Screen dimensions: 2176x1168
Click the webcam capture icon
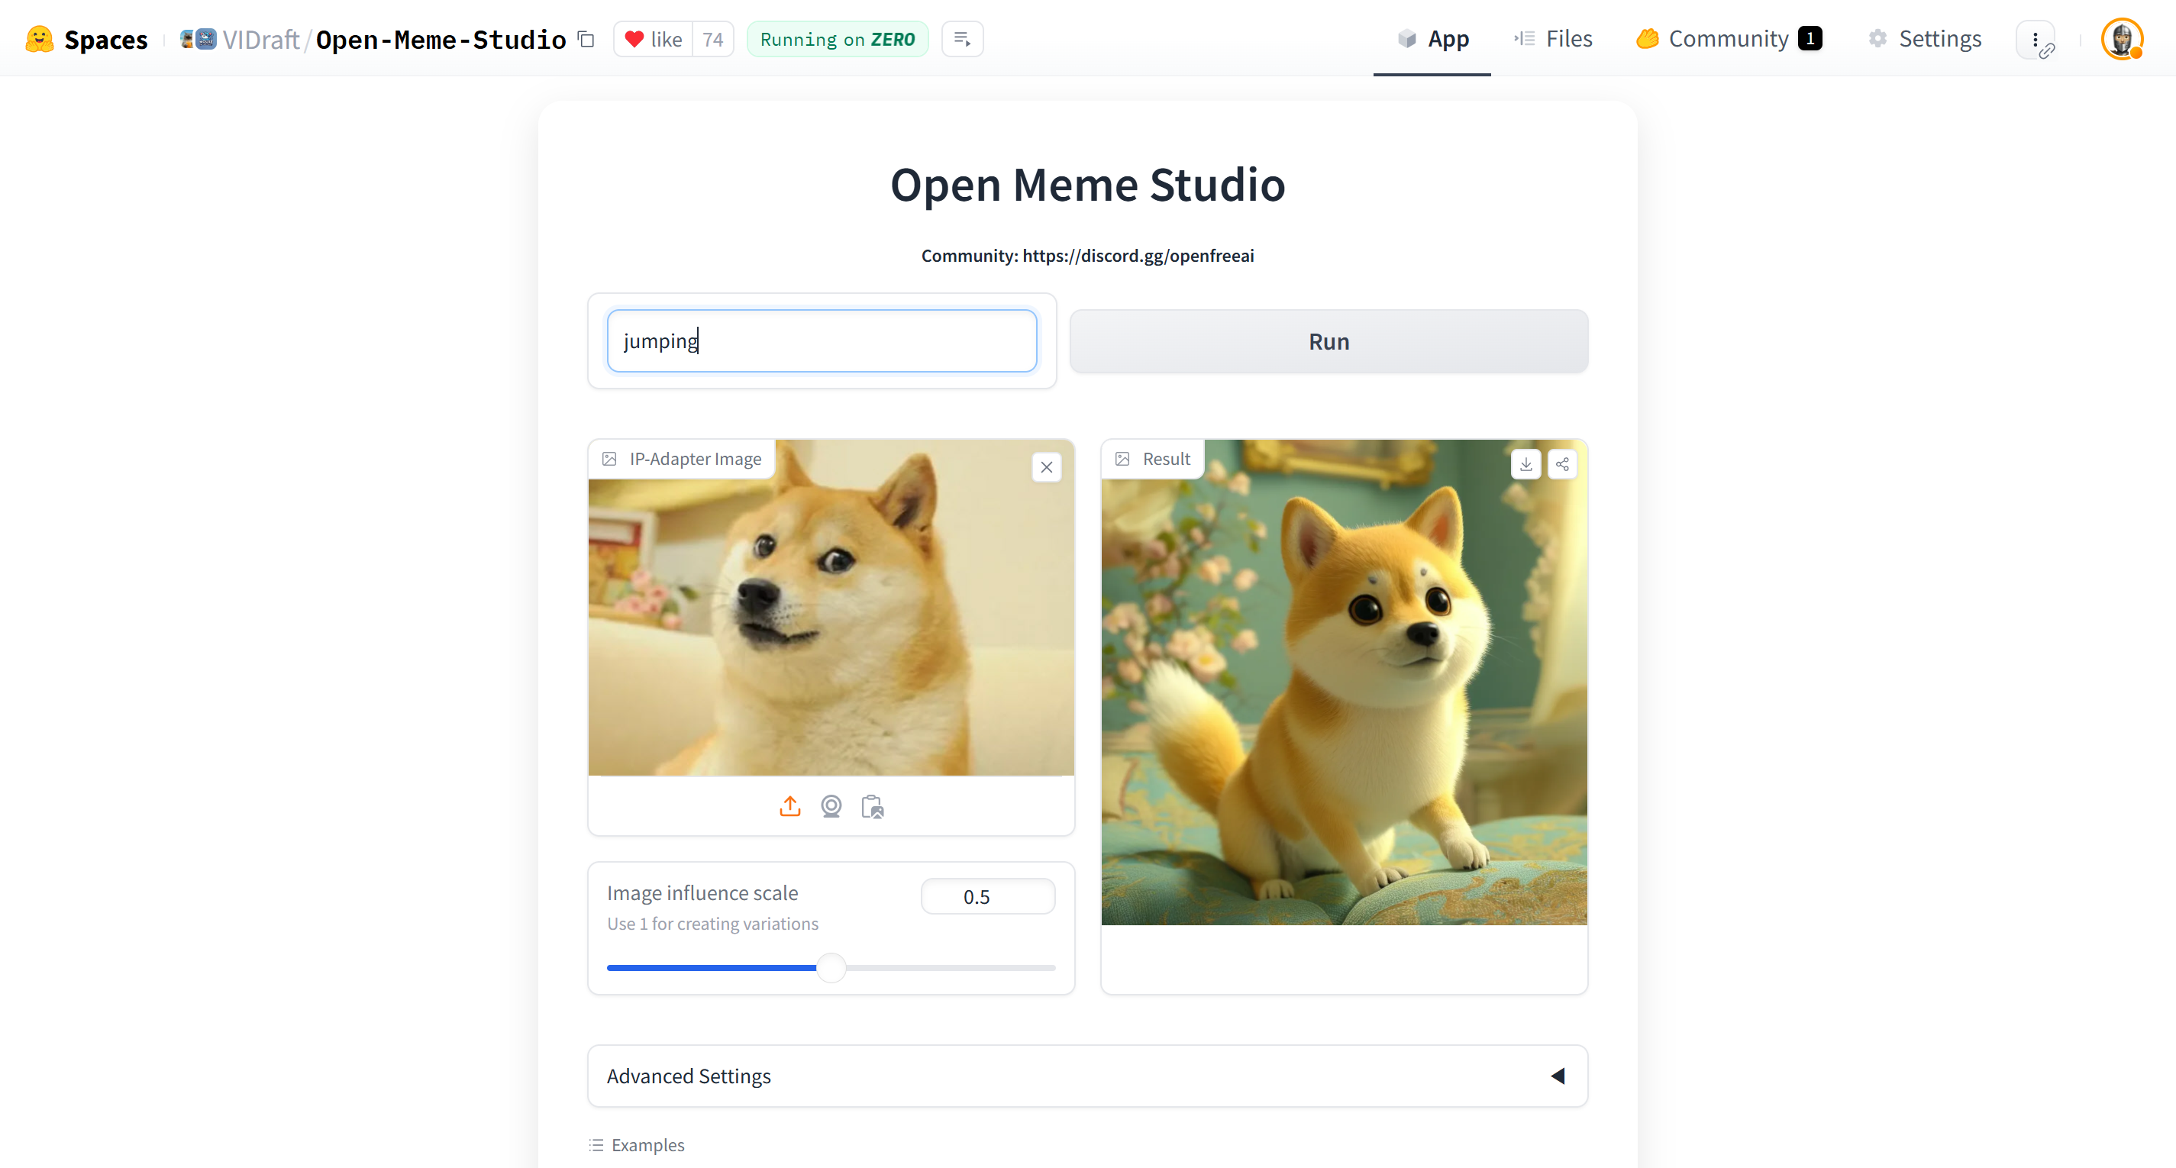831,807
